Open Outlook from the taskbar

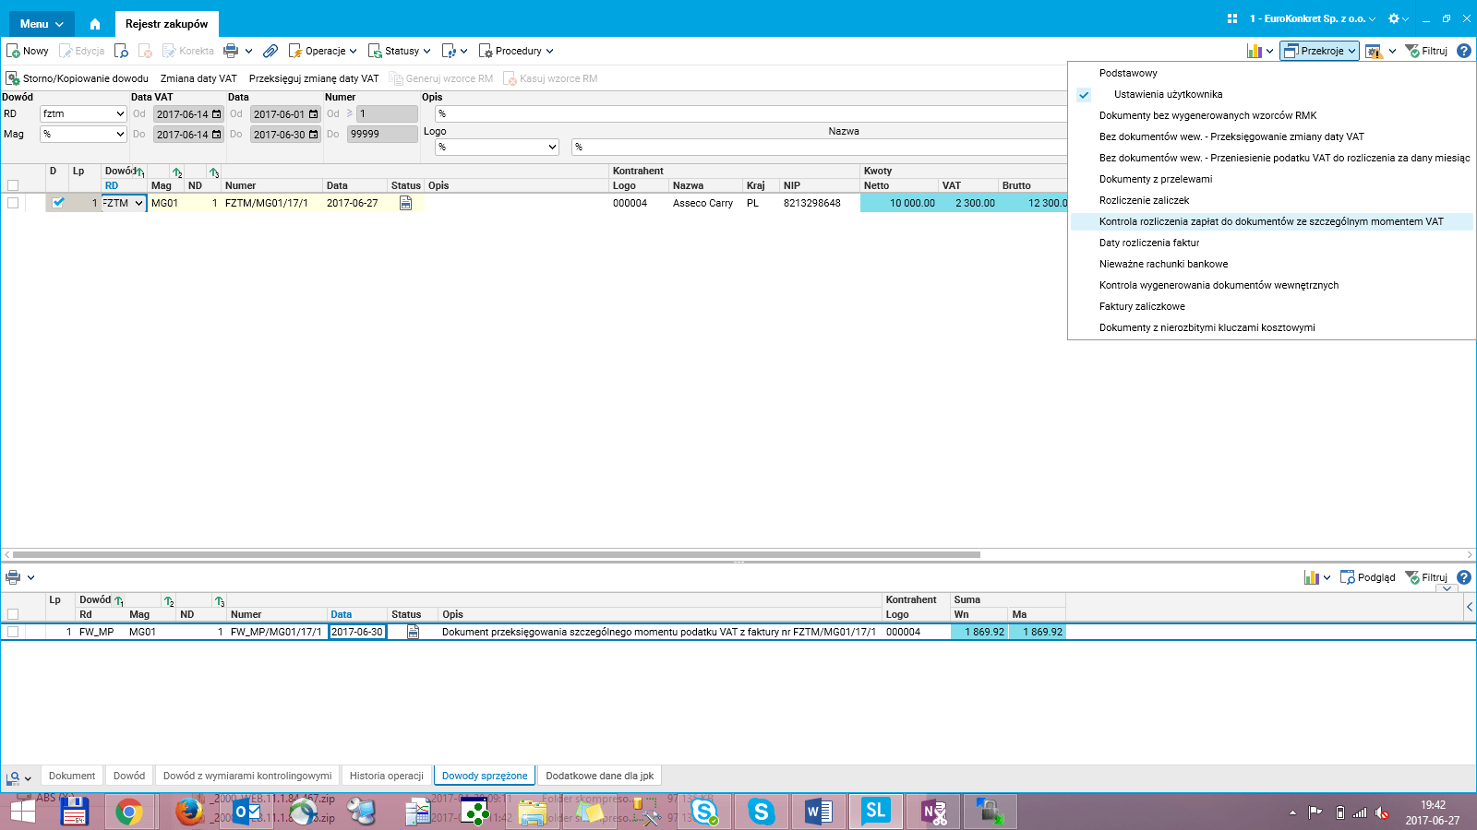246,812
